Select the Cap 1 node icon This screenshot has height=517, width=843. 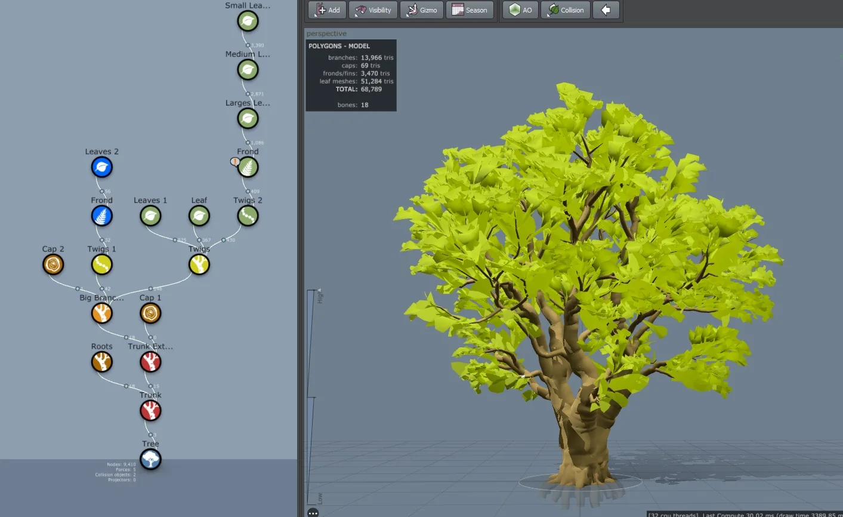[150, 313]
